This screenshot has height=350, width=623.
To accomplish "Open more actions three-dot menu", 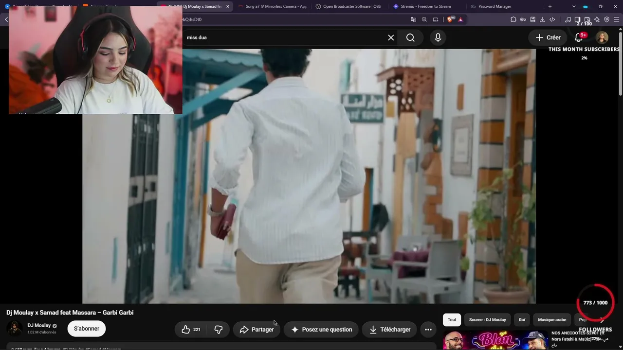I will pos(428,330).
